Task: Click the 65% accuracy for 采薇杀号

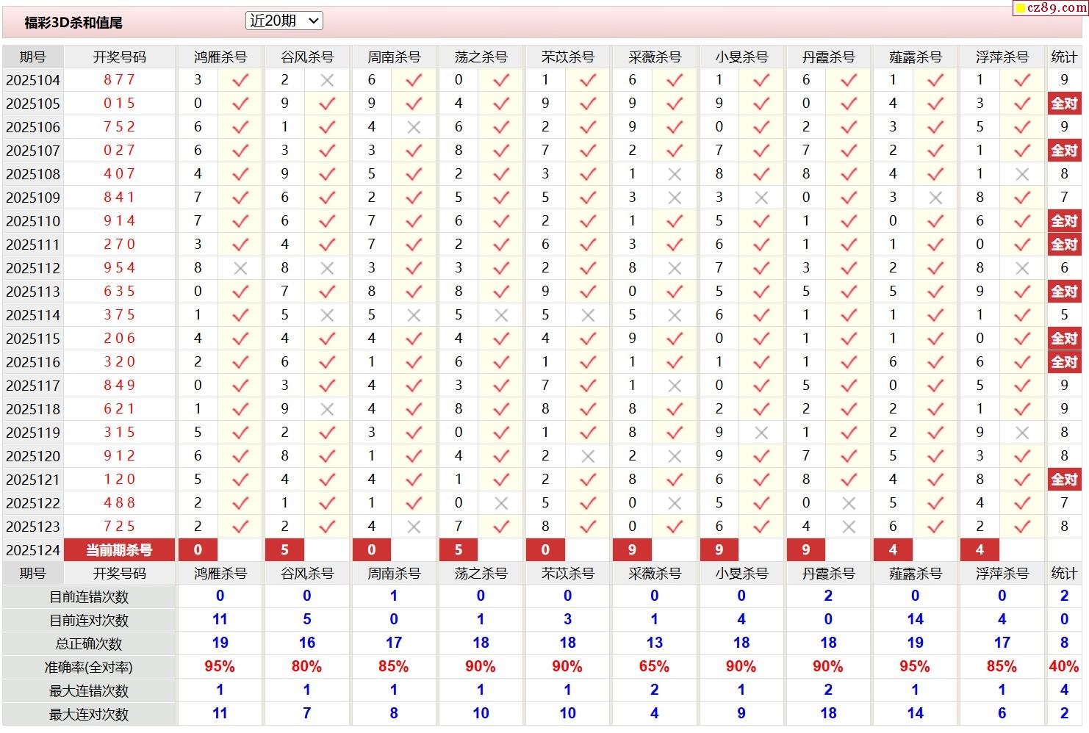Action: pyautogui.click(x=654, y=667)
